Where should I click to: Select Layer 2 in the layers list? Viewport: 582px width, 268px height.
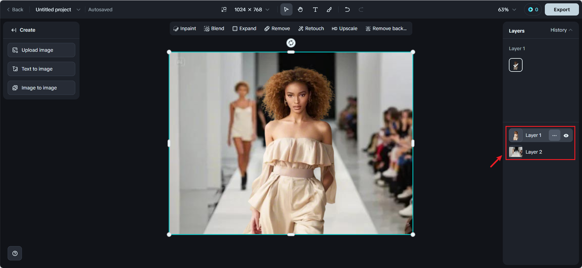541,152
